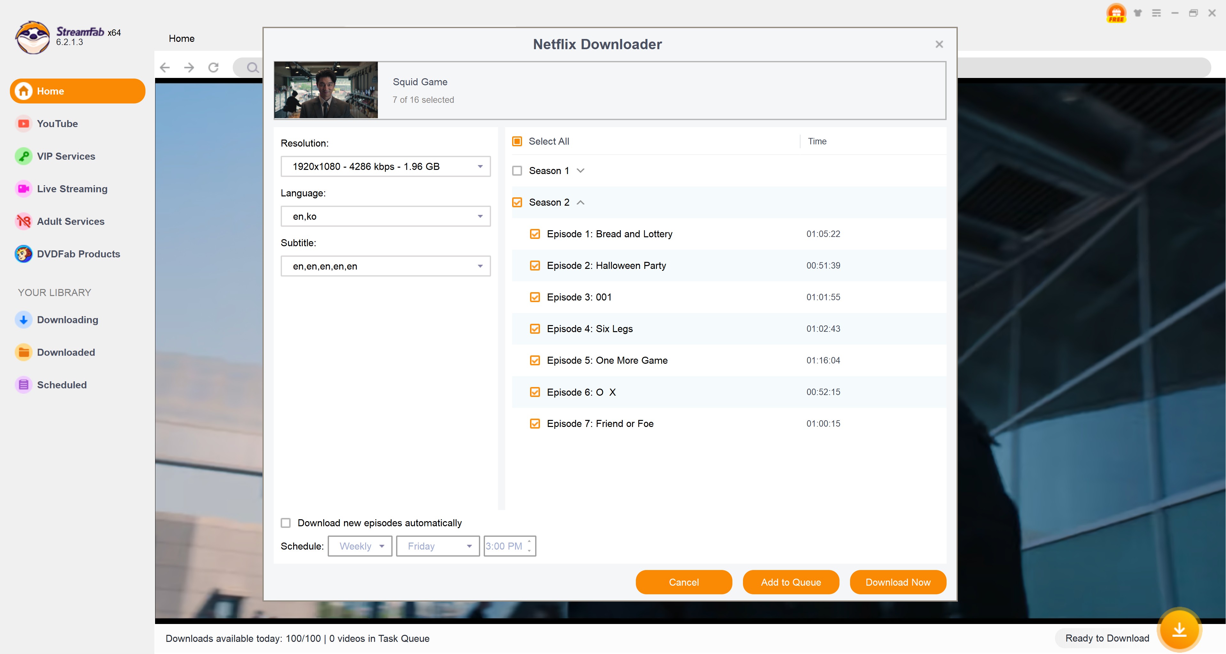Click the duration 01:05:22

click(x=824, y=234)
